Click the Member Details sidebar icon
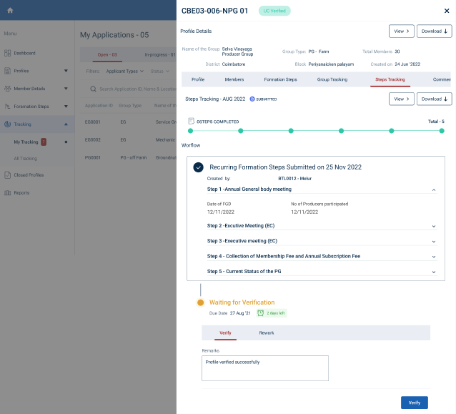This screenshot has width=456, height=414. click(8, 89)
